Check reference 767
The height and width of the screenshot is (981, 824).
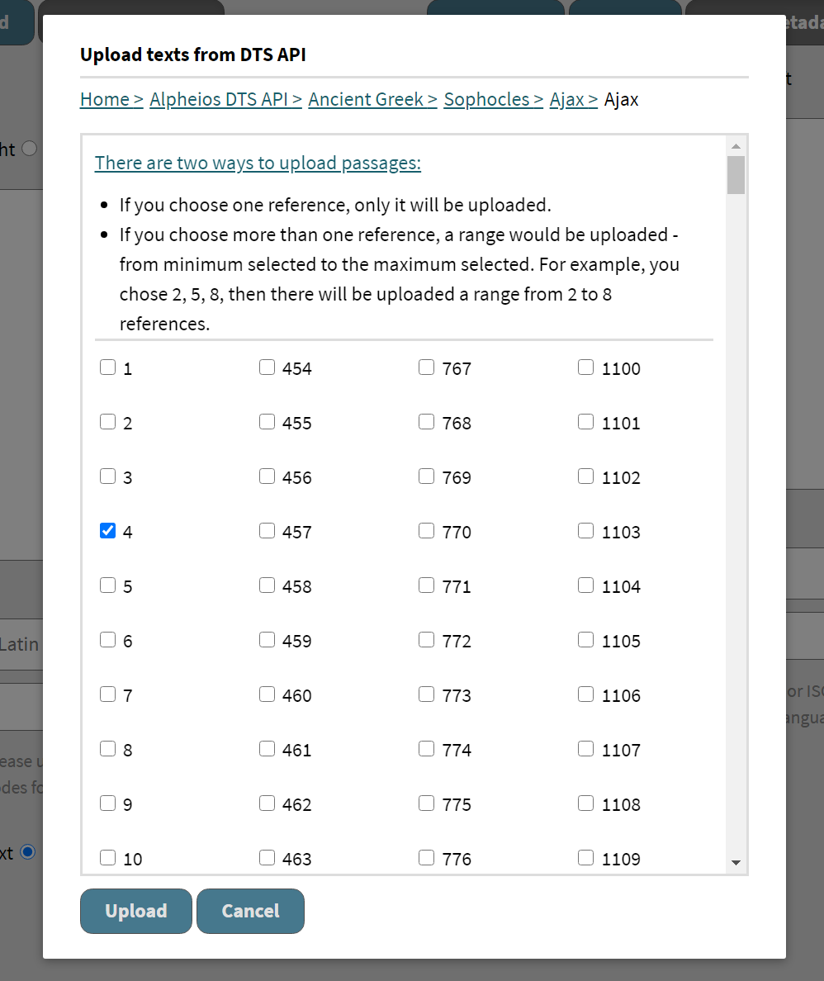coord(426,367)
